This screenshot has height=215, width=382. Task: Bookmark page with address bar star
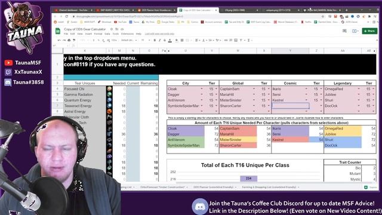point(323,16)
